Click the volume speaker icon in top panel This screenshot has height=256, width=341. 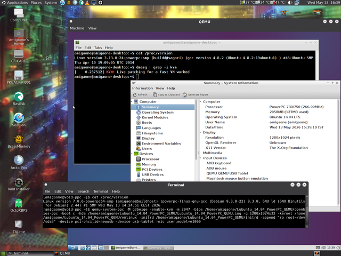tap(290, 3)
